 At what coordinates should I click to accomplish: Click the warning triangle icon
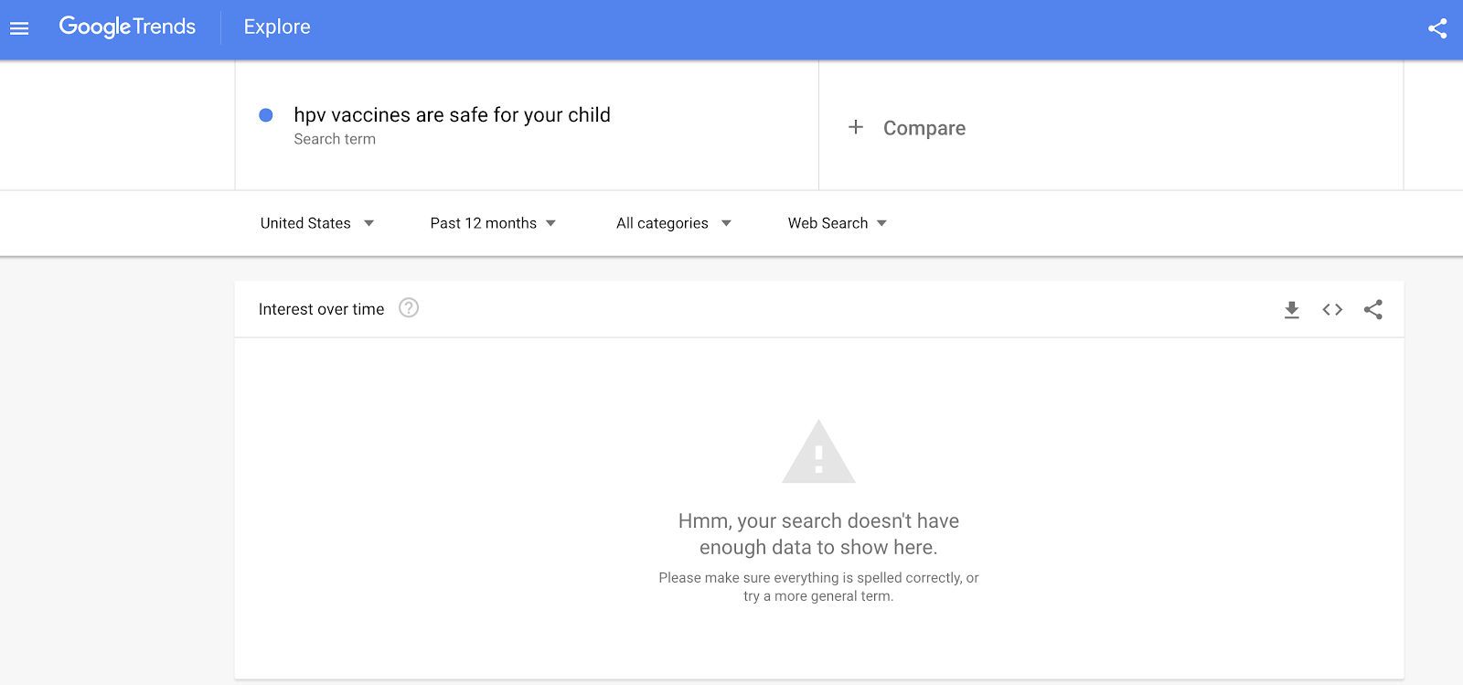(x=818, y=452)
